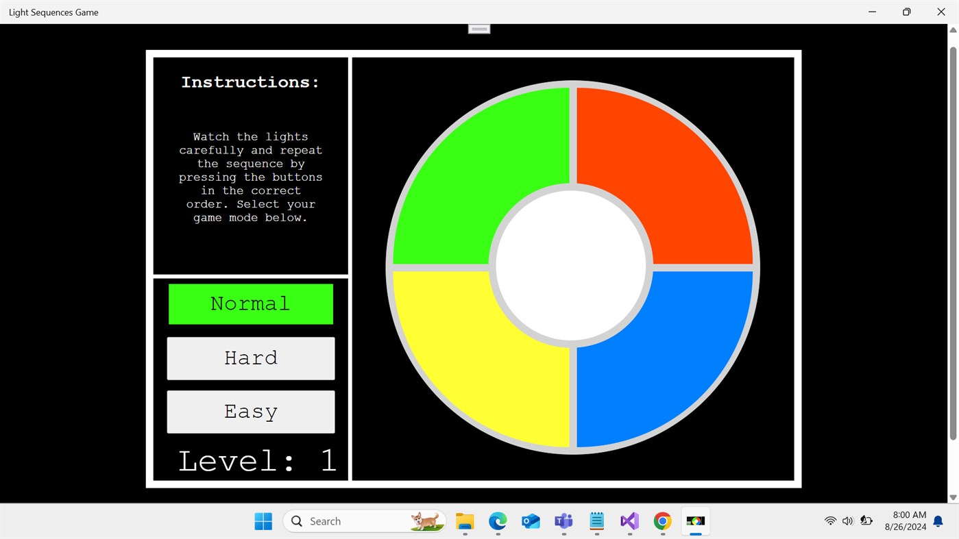
Task: Launch Microsoft Edge
Action: point(497,521)
